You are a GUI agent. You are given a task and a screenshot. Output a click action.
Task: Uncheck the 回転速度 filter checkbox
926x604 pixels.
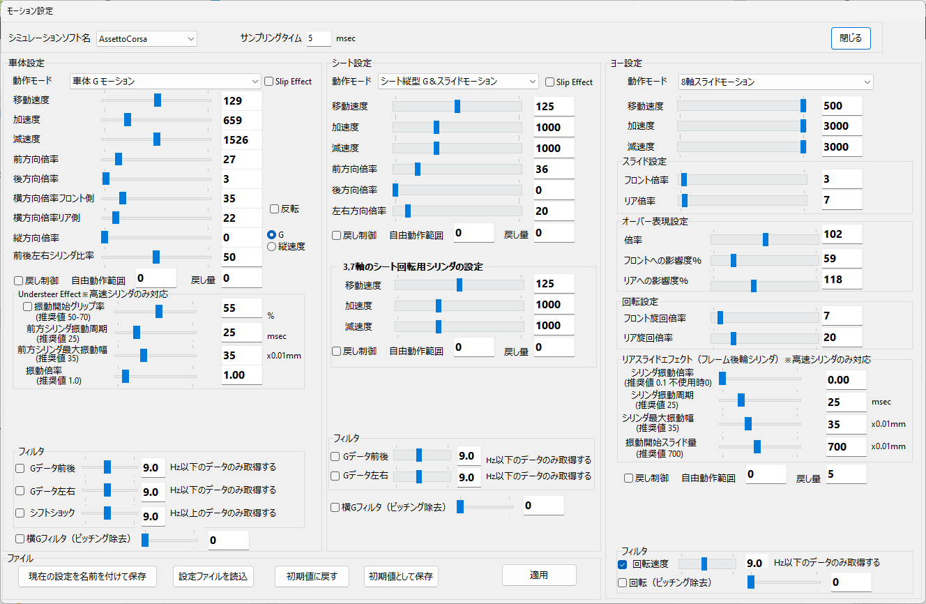[x=623, y=564]
